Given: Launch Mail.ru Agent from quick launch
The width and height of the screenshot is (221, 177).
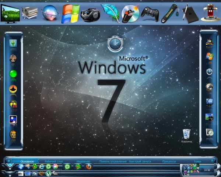Looking at the screenshot, I should [48, 167].
